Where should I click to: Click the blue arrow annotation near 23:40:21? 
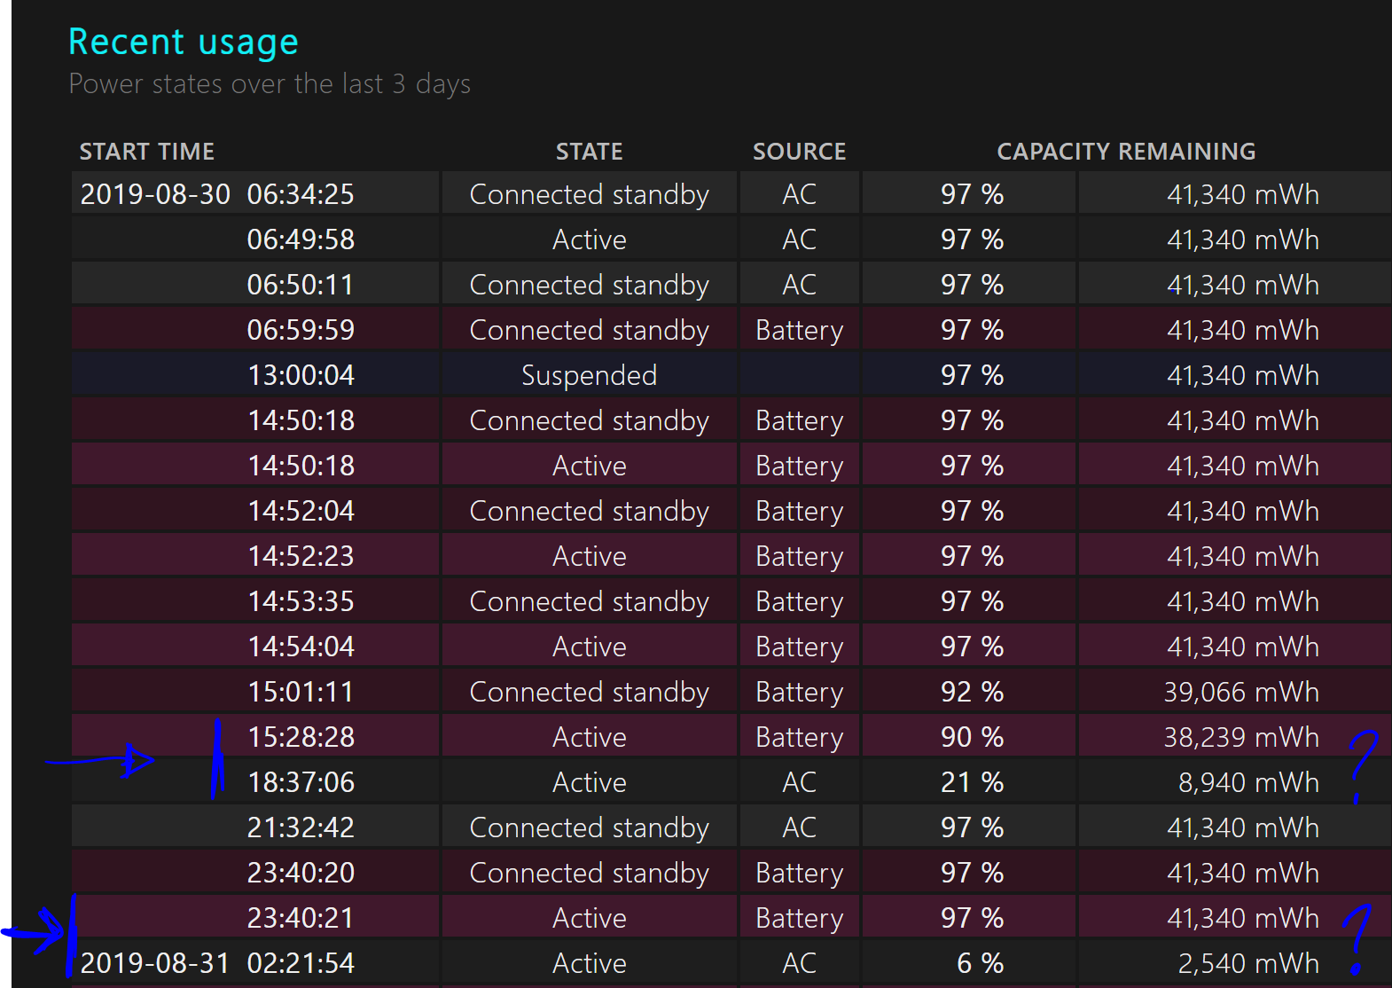coord(35,931)
